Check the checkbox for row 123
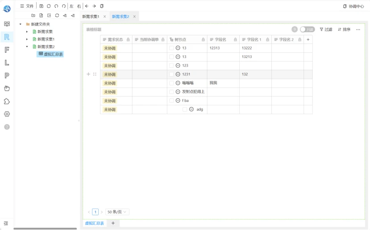370x230 pixels. 171,65
